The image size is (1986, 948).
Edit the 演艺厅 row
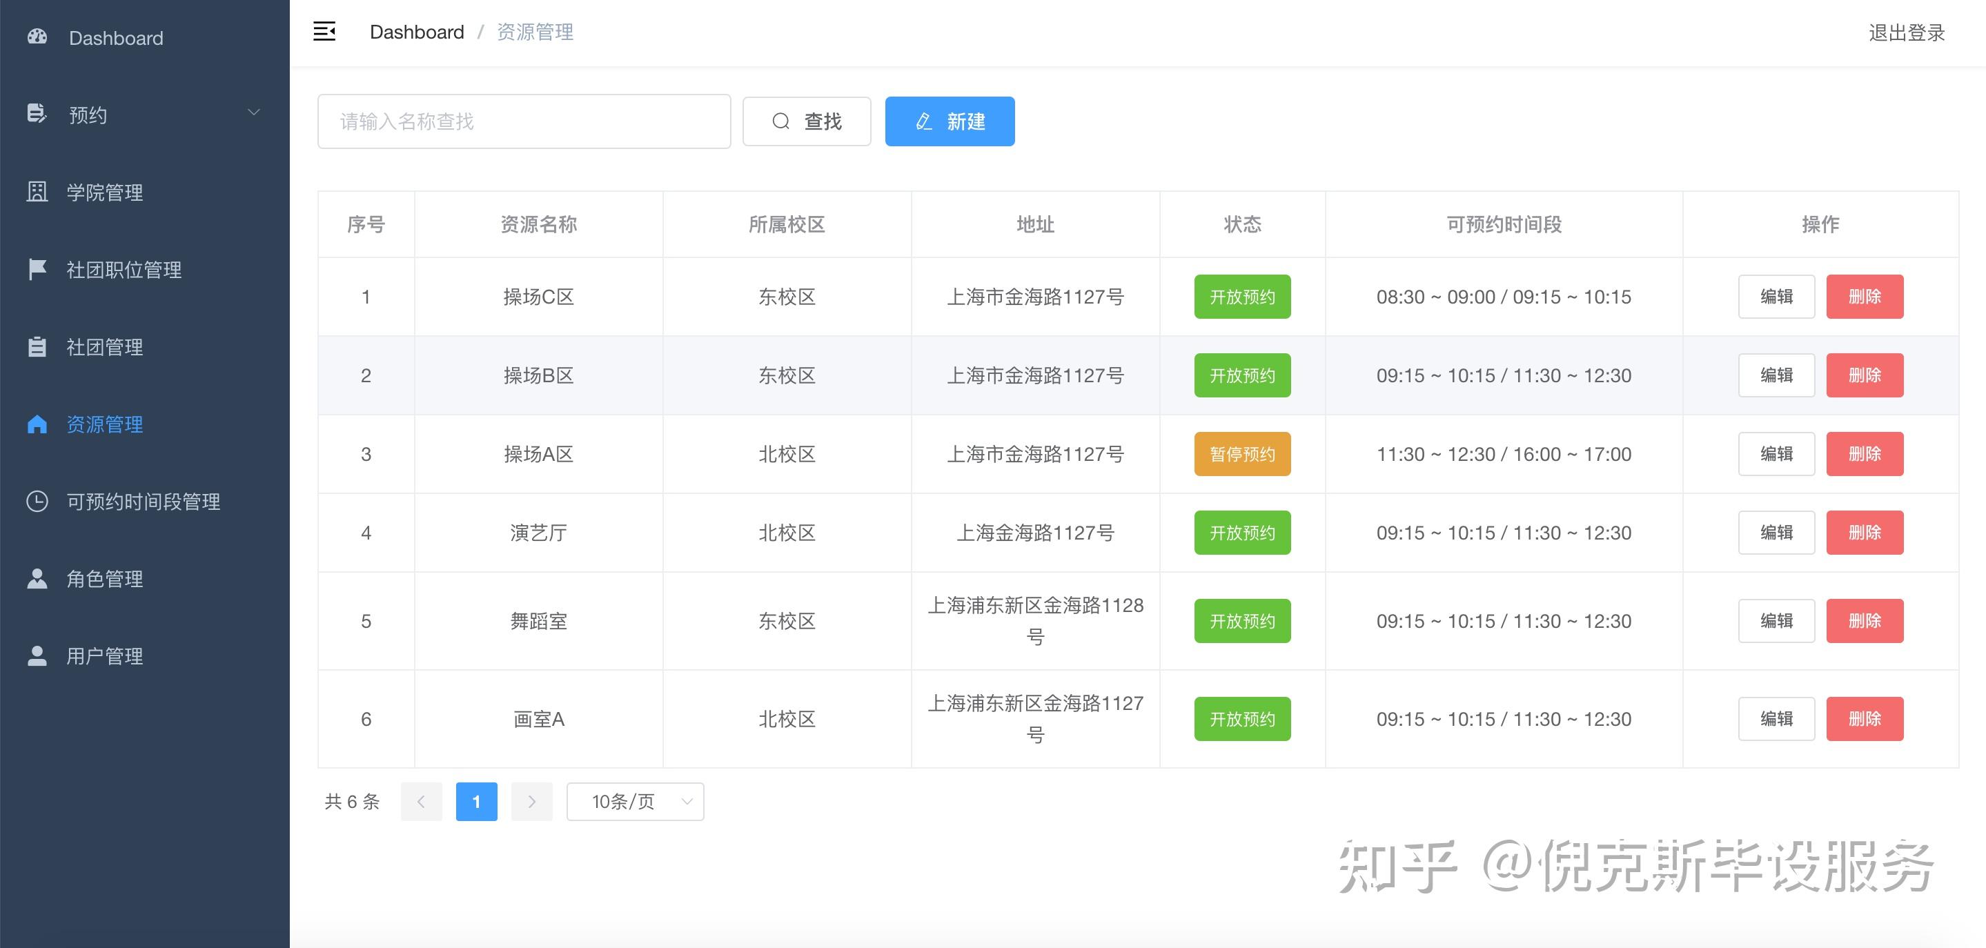1776,533
